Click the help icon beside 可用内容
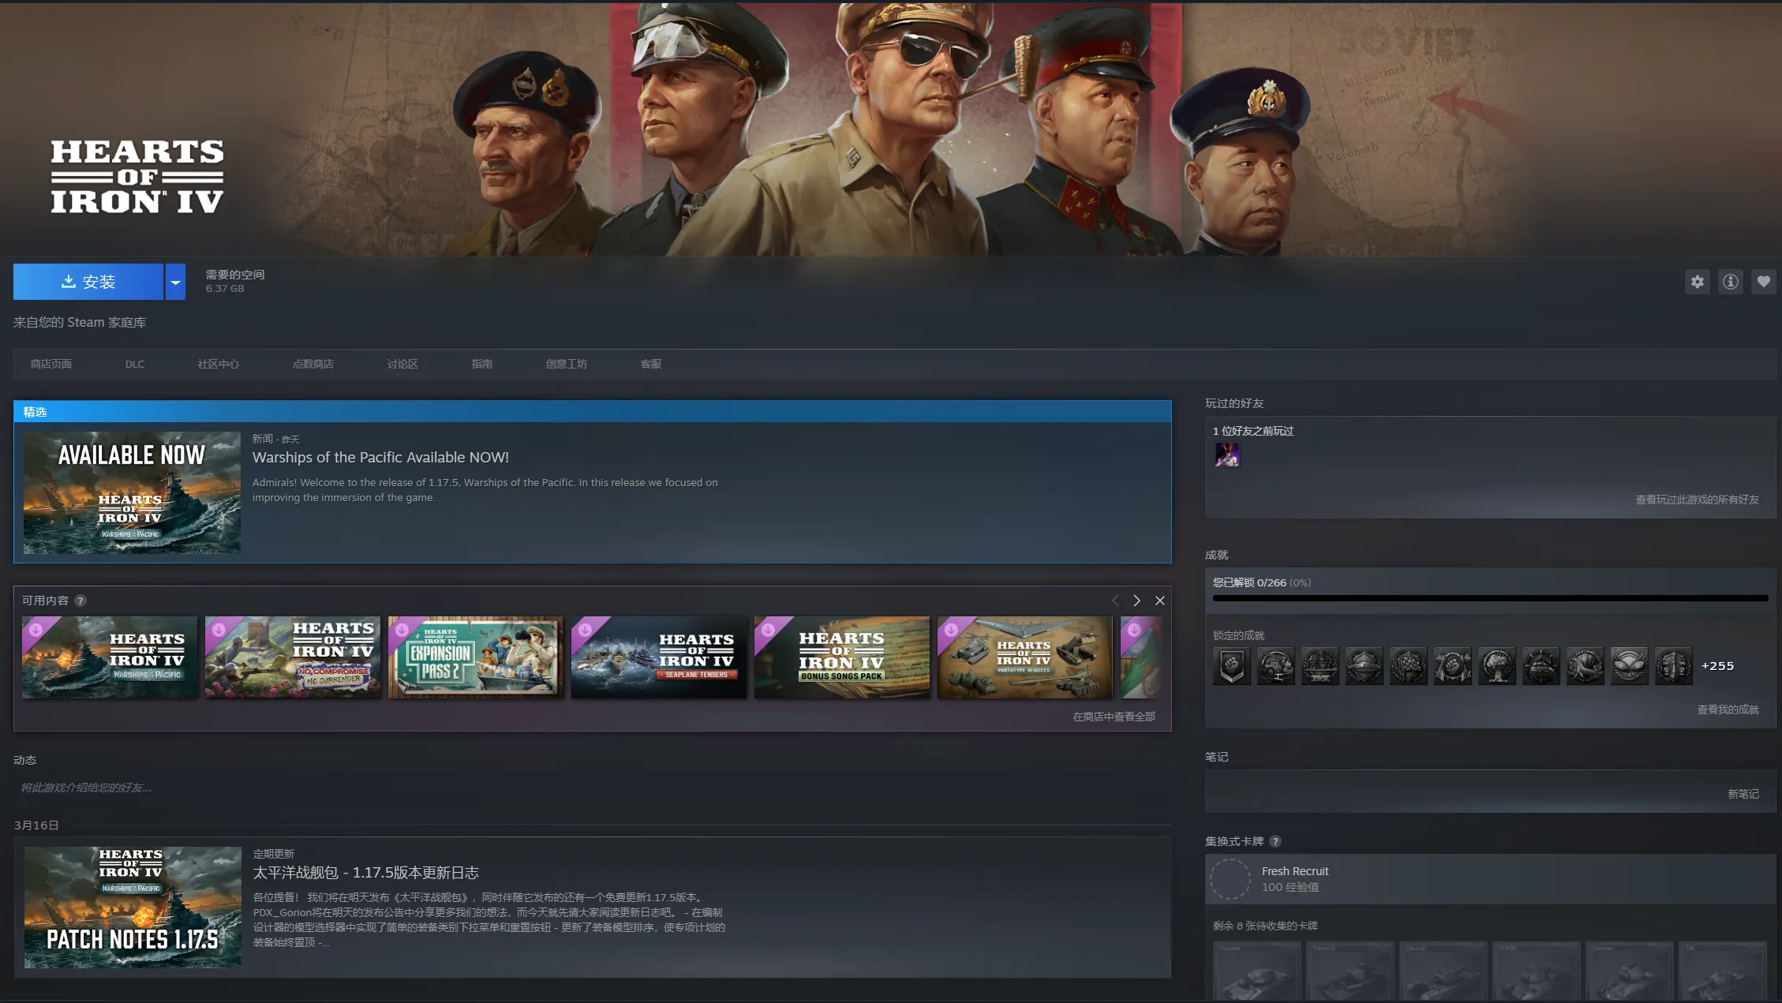 80,601
